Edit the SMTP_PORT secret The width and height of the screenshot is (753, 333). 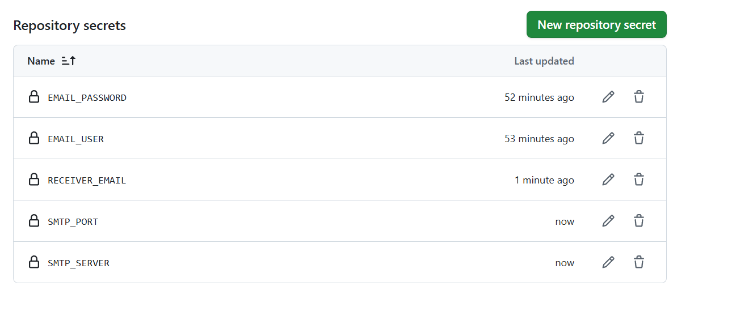pos(608,221)
